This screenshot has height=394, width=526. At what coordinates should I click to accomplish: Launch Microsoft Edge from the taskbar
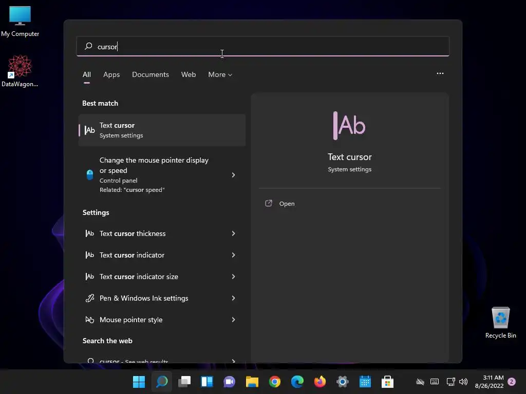point(297,382)
